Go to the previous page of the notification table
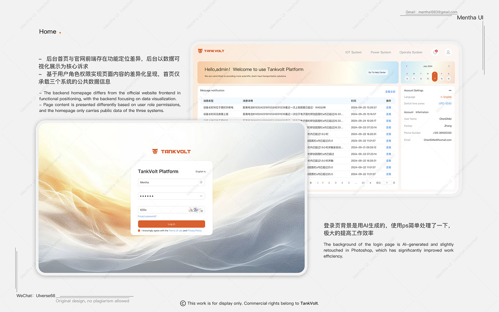Screen dimensions: 499x312 (x=318, y=183)
